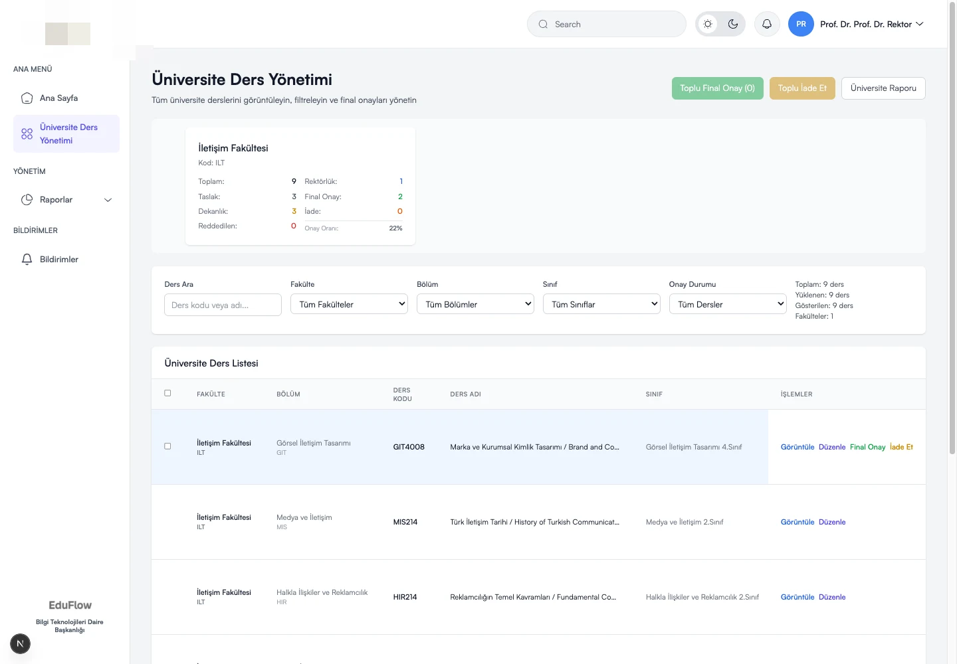The image size is (957, 664).
Task: Open the Tüm Bölümler dropdown
Action: tap(475, 304)
